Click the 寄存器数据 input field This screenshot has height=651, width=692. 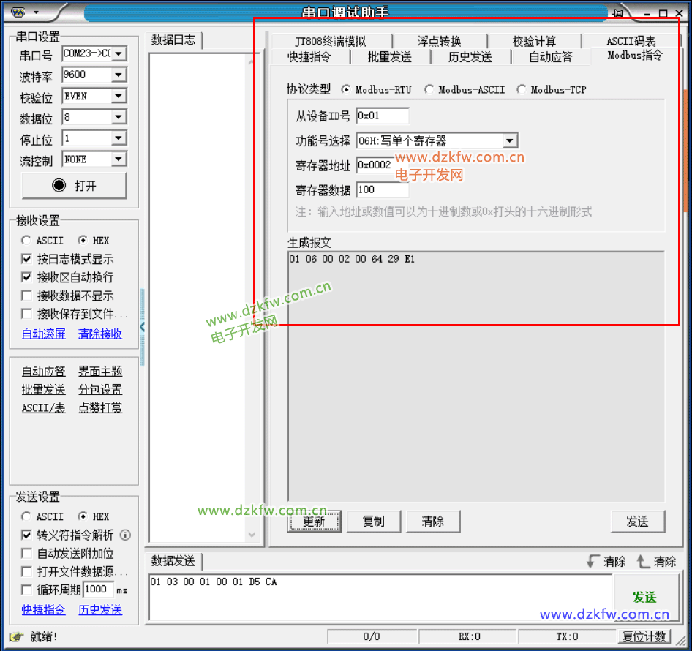click(382, 190)
